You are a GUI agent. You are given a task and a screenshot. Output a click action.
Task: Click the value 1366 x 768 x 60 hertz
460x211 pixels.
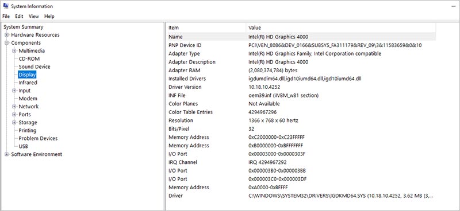pyautogui.click(x=274, y=120)
